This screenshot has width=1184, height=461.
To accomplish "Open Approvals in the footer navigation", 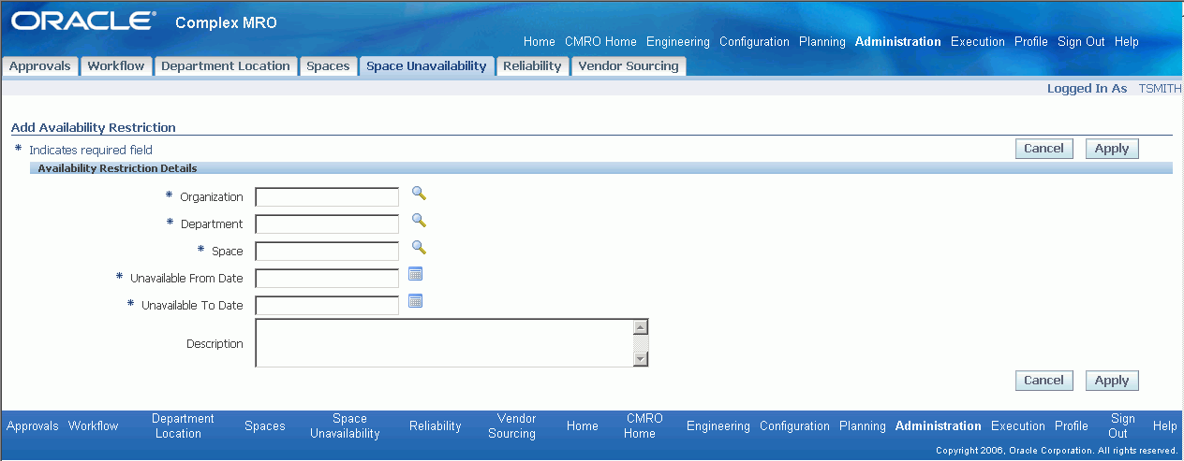I will pos(33,426).
